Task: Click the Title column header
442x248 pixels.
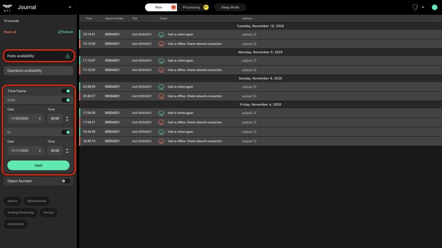Action: [134, 18]
